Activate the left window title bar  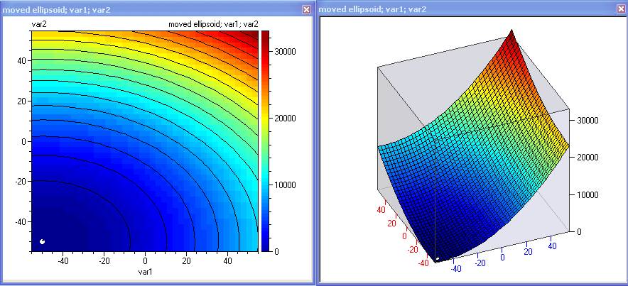point(142,9)
